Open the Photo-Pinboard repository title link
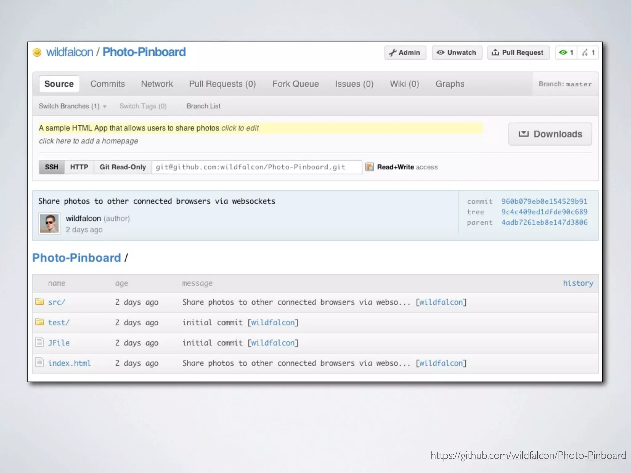Image resolution: width=631 pixels, height=473 pixels. (x=144, y=52)
